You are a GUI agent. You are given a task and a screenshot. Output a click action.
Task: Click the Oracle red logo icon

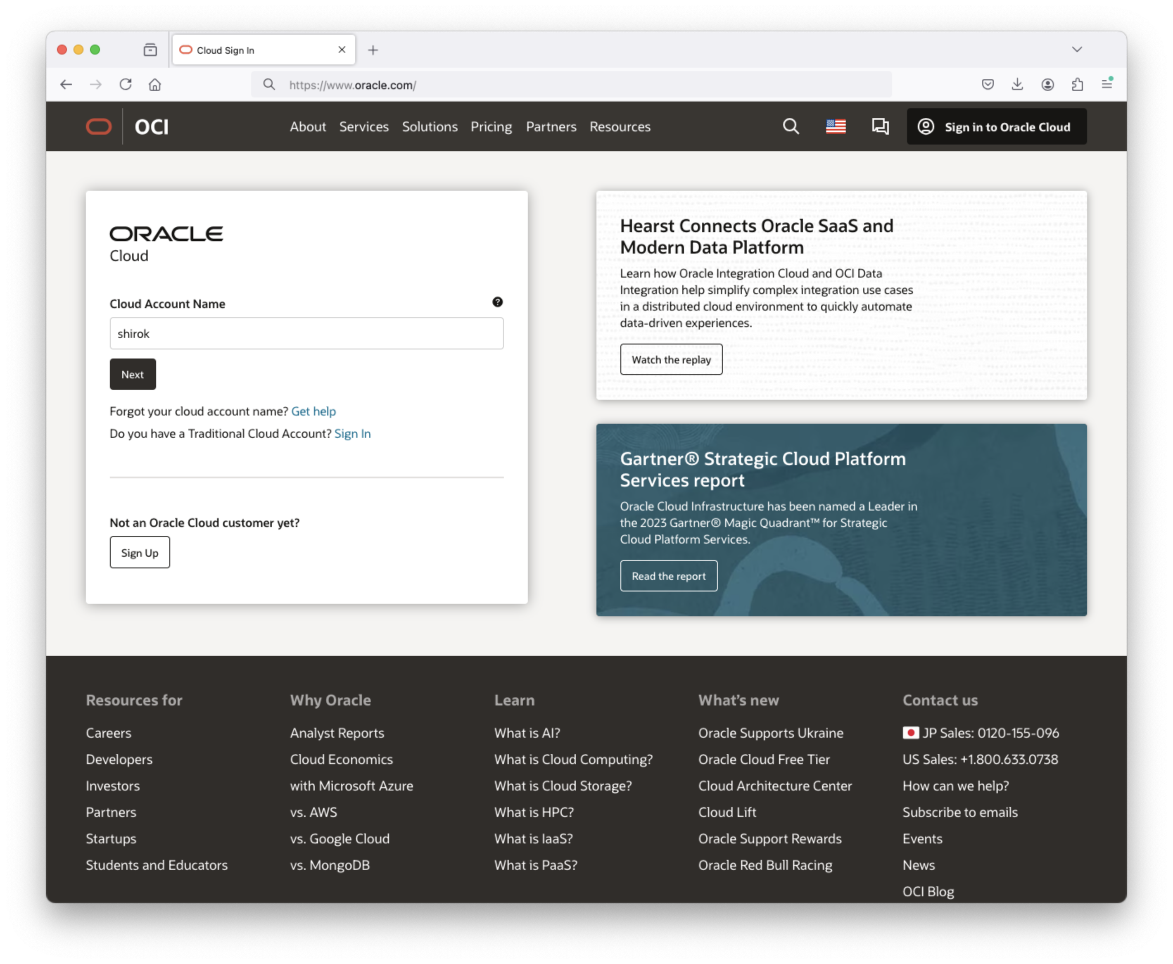point(99,127)
